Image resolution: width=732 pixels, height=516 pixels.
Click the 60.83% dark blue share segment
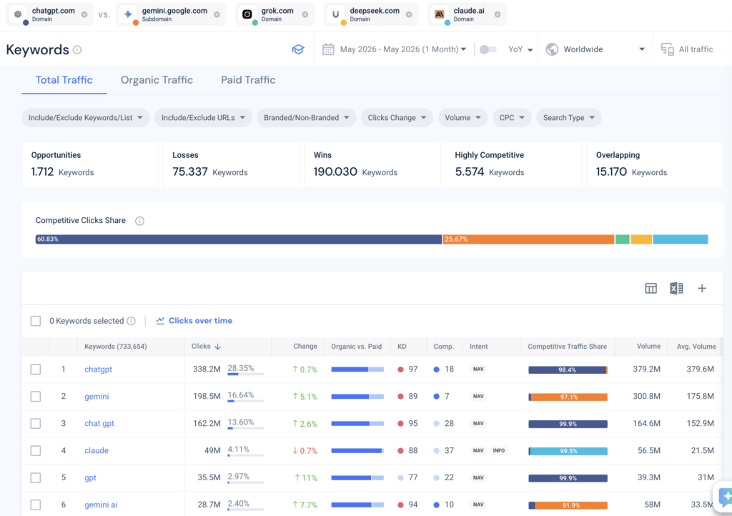point(239,239)
